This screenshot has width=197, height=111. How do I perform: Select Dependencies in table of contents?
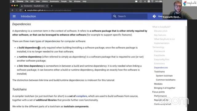coord(161,68)
